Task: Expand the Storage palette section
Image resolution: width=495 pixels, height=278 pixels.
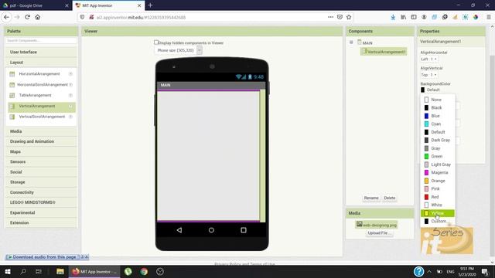Action: point(41,182)
